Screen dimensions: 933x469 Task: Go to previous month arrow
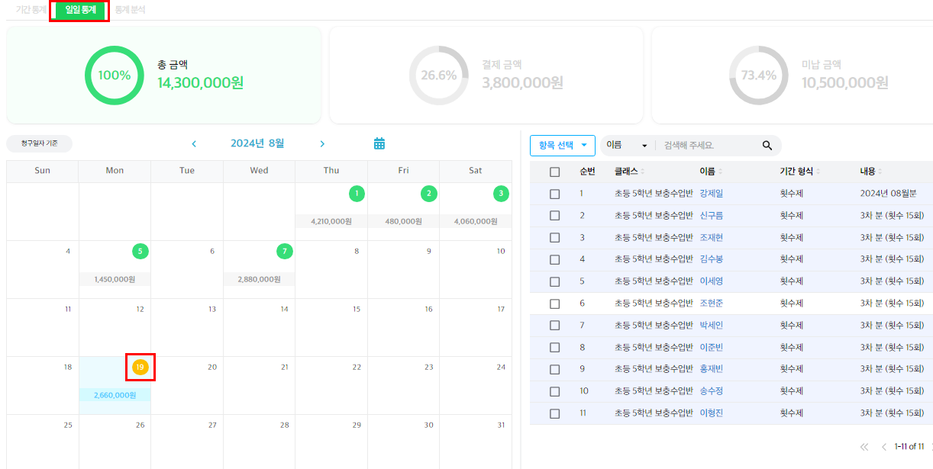[x=194, y=143]
